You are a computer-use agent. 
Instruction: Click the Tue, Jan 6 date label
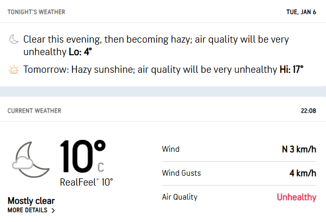coord(301,11)
